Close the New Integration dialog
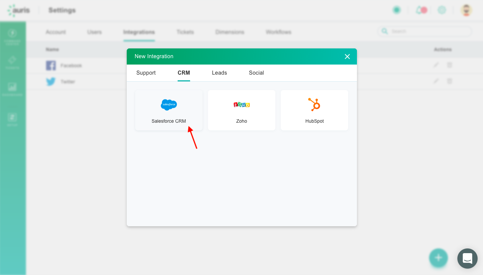 pyautogui.click(x=347, y=56)
